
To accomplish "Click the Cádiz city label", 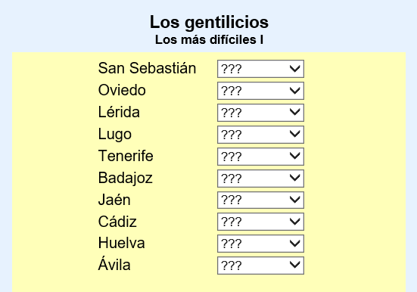I will tap(117, 221).
